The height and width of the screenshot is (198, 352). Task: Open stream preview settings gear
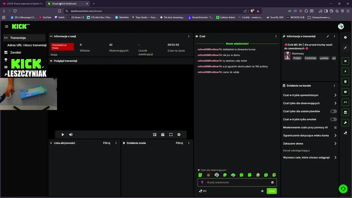[x=179, y=134]
